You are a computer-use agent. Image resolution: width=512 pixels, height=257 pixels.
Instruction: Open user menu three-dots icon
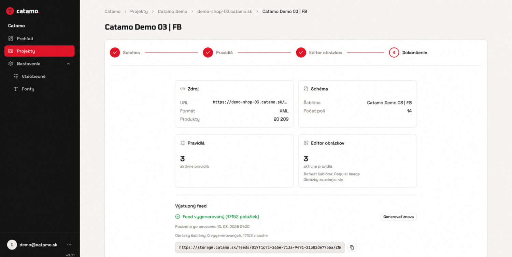(69, 245)
